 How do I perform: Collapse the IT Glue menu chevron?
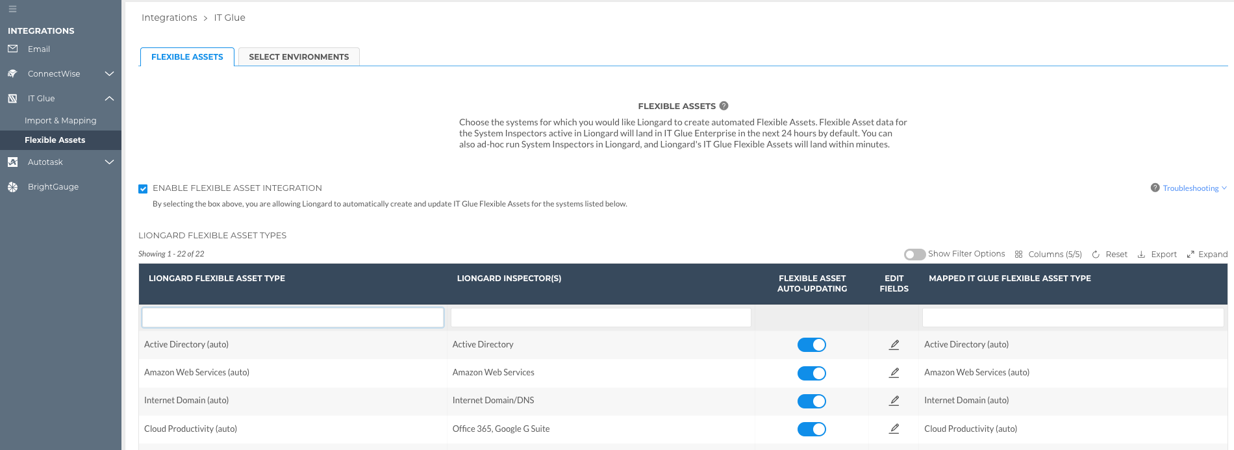click(109, 98)
